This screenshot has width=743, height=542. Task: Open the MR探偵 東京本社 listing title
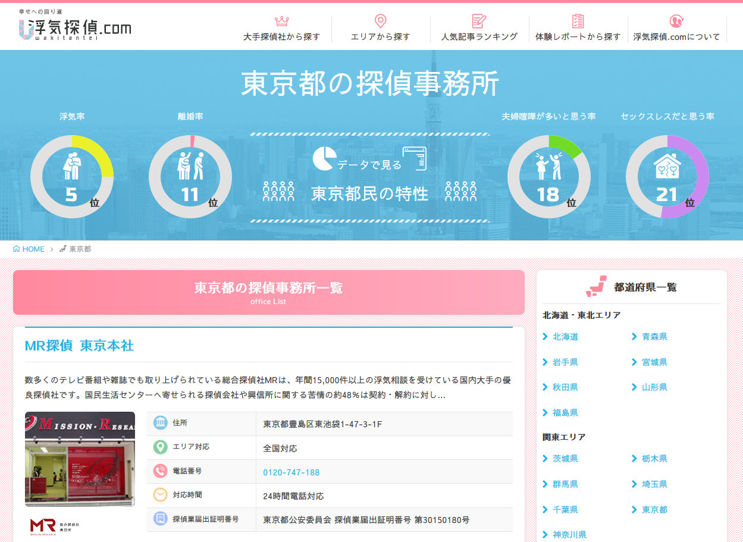[79, 346]
